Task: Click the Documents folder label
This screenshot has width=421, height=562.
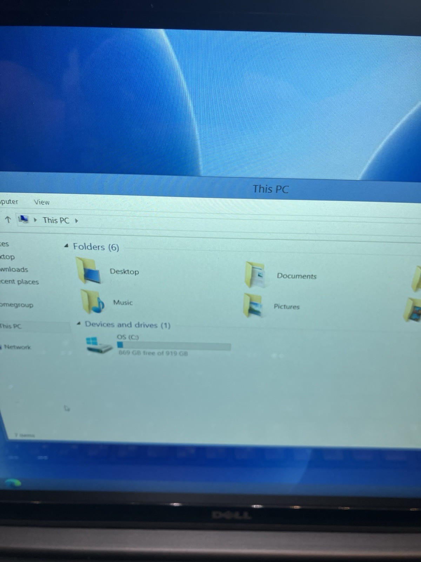Action: tap(297, 276)
